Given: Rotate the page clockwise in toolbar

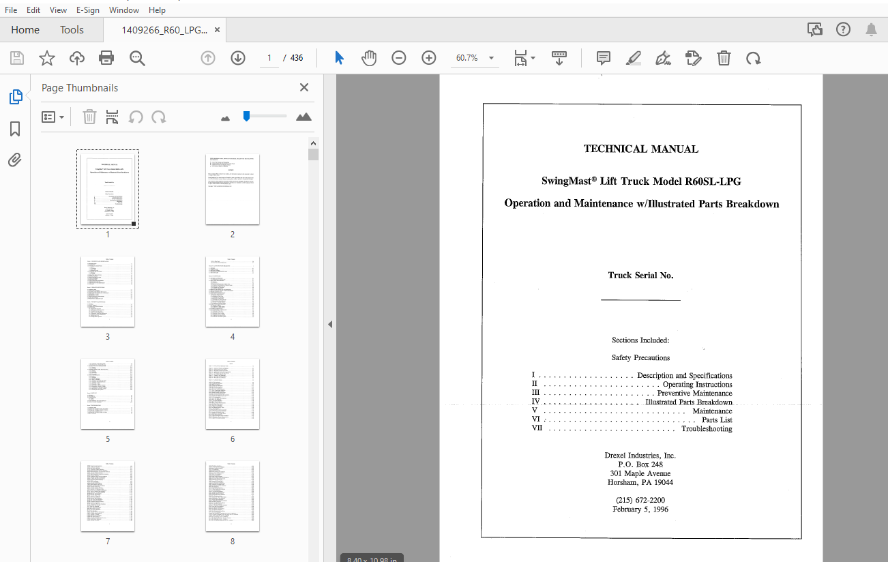Looking at the screenshot, I should [x=754, y=58].
